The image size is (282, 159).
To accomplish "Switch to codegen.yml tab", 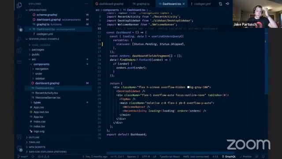I will coord(202,4).
